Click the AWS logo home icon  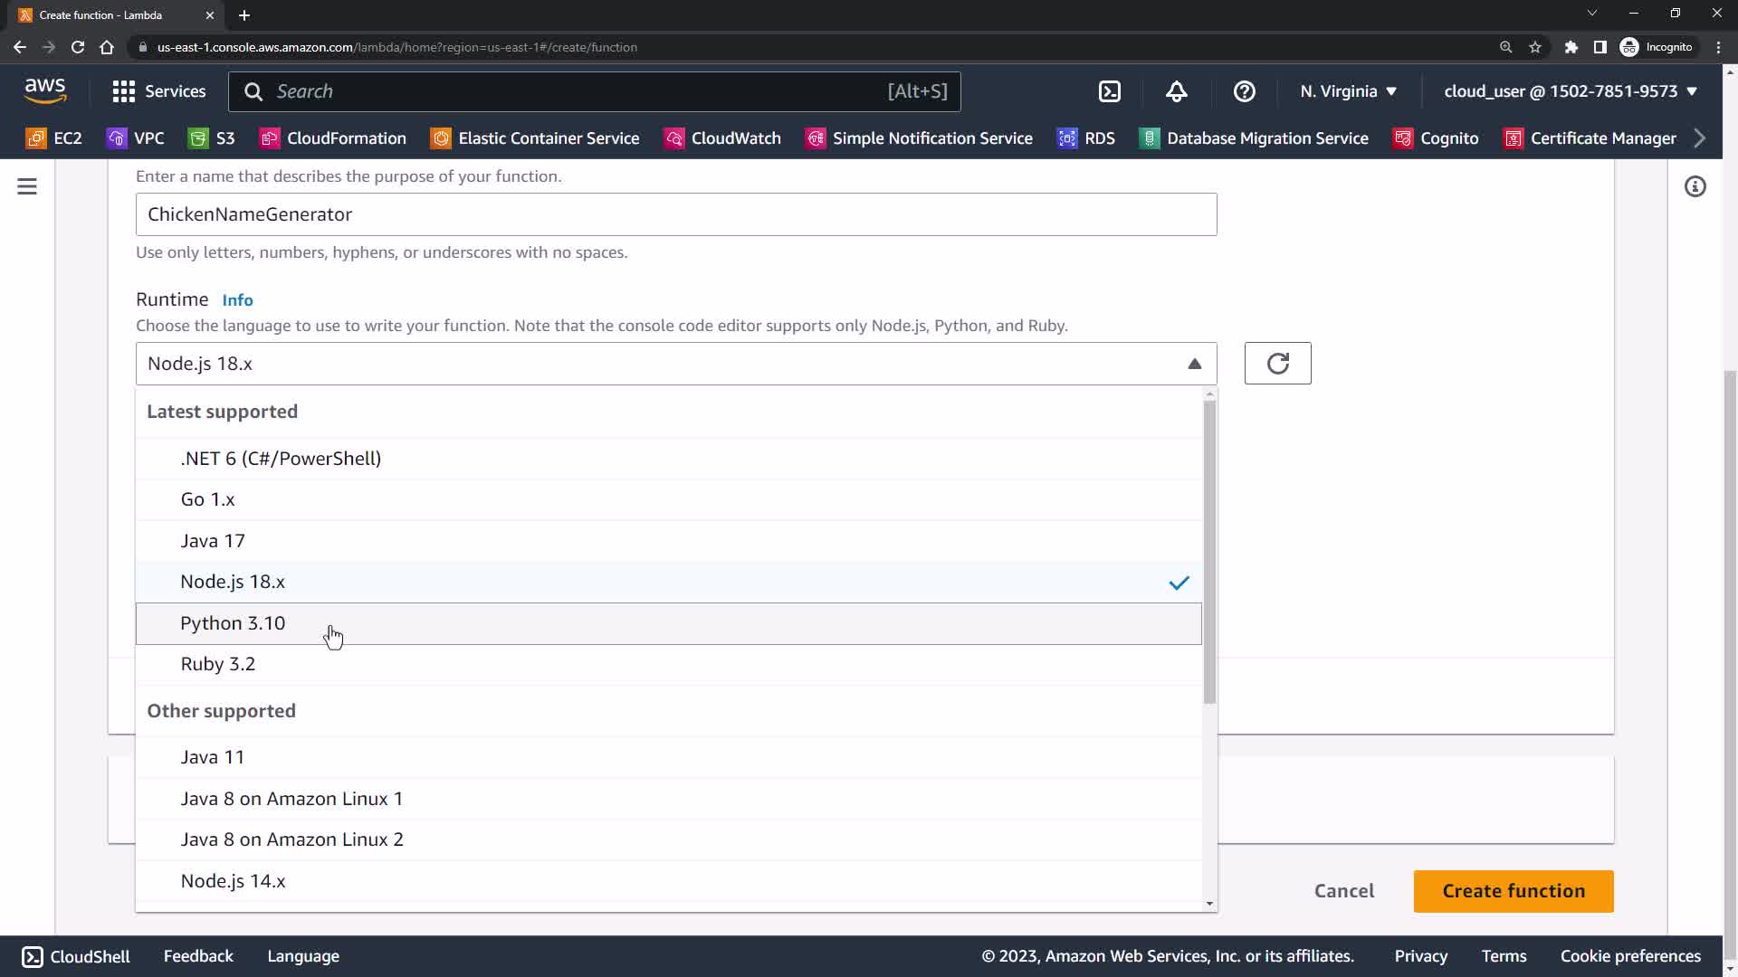pos(45,90)
